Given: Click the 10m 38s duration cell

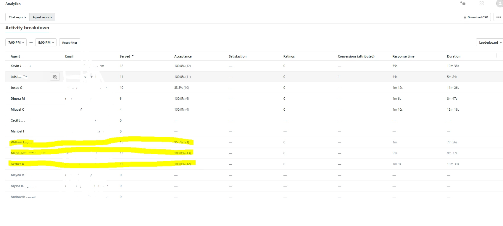Looking at the screenshot, I should tap(453, 66).
